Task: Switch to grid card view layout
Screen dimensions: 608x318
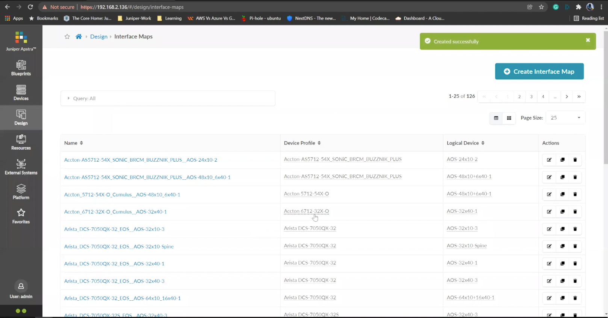Action: coord(509,118)
